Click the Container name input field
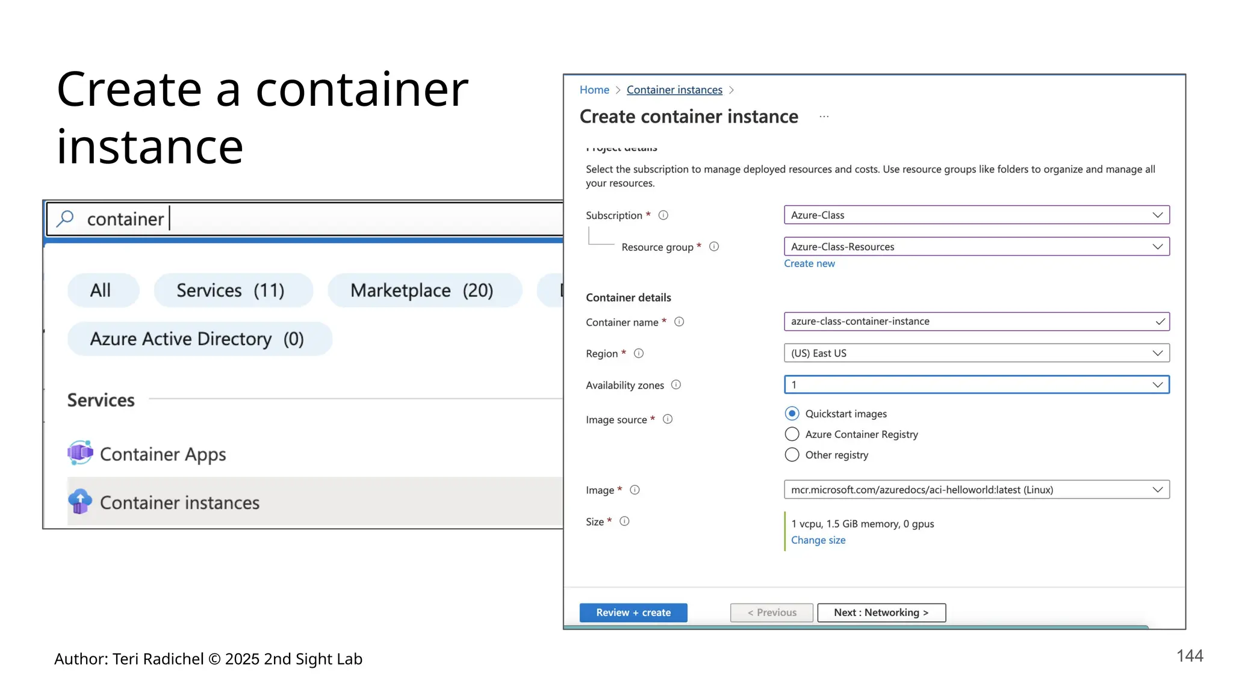 [977, 321]
